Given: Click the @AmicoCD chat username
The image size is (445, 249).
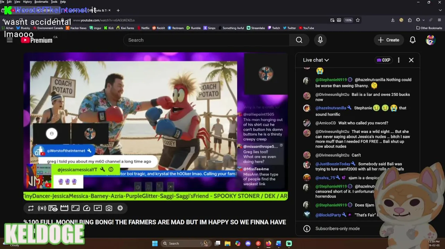Looking at the screenshot, I should coord(325,123).
